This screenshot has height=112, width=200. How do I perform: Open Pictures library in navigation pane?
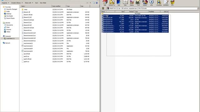coord(7,30)
